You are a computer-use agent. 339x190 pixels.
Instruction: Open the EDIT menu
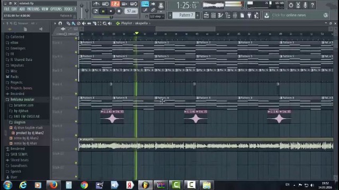tap(14, 9)
